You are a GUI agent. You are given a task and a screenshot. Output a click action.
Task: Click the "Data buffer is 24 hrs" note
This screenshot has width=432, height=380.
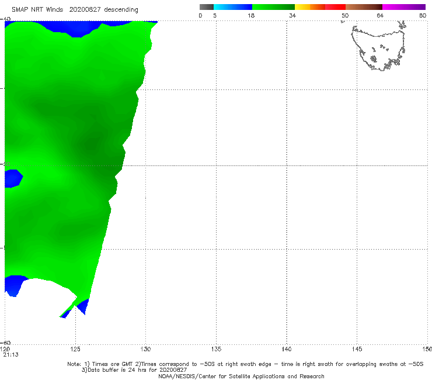tap(134, 370)
